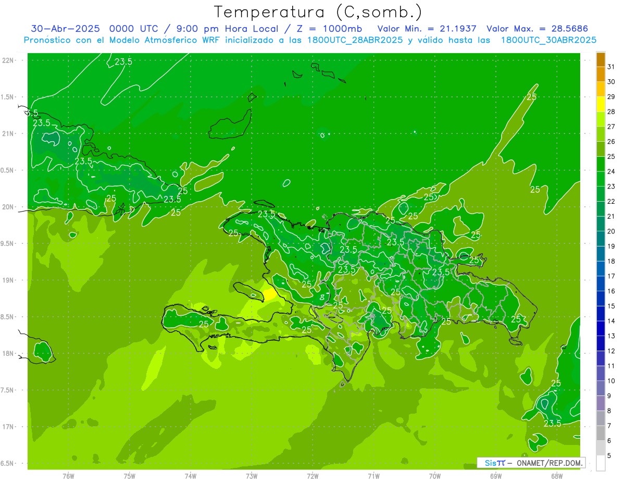625x483 pixels.
Task: Click the gray legend swatch between 6 and 7
Action: click(601, 433)
